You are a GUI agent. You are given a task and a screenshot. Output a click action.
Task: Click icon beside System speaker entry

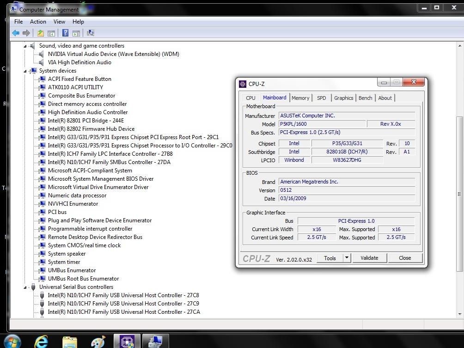click(x=43, y=254)
